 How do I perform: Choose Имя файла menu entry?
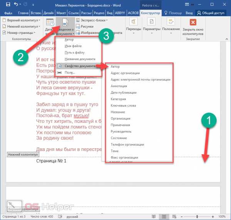pos(73,46)
